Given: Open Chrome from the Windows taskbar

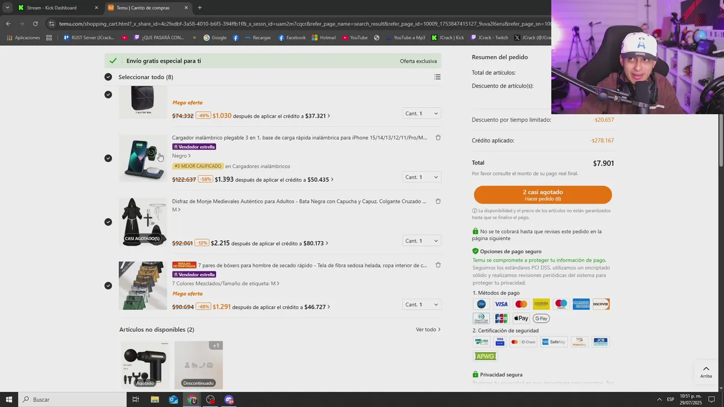Looking at the screenshot, I should (192, 400).
